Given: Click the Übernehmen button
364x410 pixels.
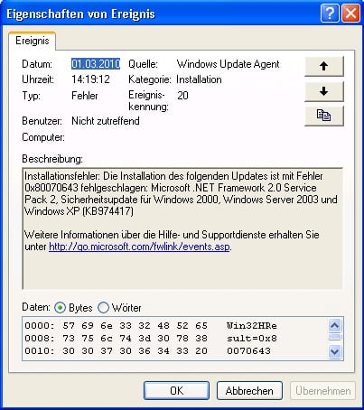Looking at the screenshot, I should coord(323,391).
